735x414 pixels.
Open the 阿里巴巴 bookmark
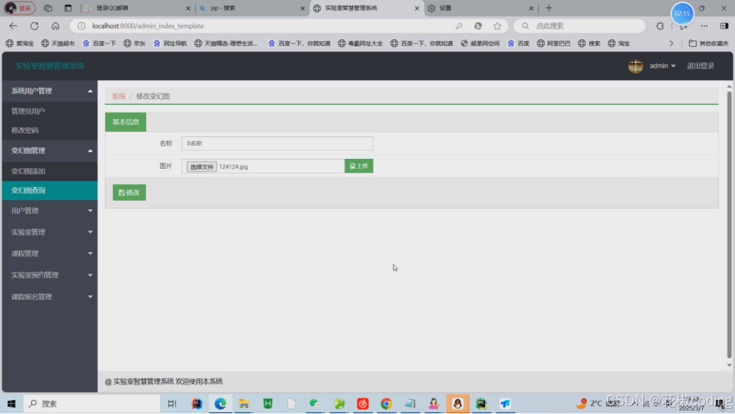tap(554, 43)
